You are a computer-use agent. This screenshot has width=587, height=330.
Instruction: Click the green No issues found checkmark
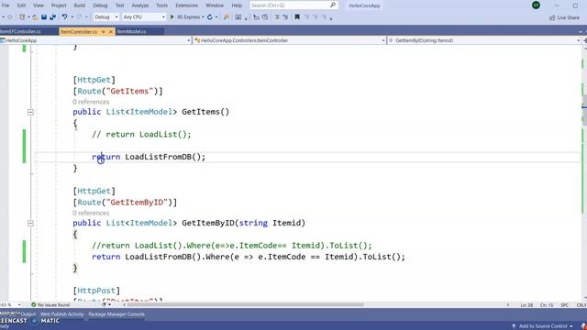coord(34,305)
